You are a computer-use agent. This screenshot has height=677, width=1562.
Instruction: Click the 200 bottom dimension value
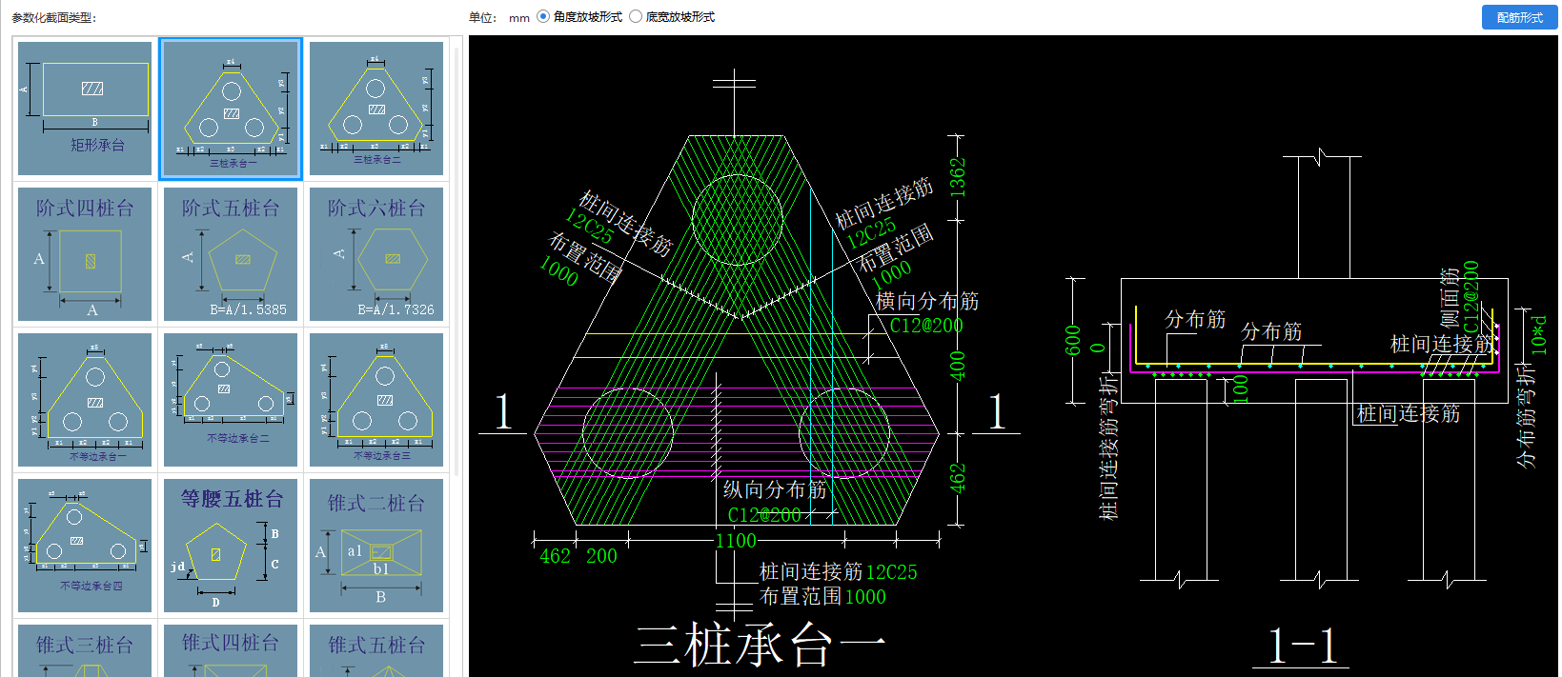click(x=601, y=556)
